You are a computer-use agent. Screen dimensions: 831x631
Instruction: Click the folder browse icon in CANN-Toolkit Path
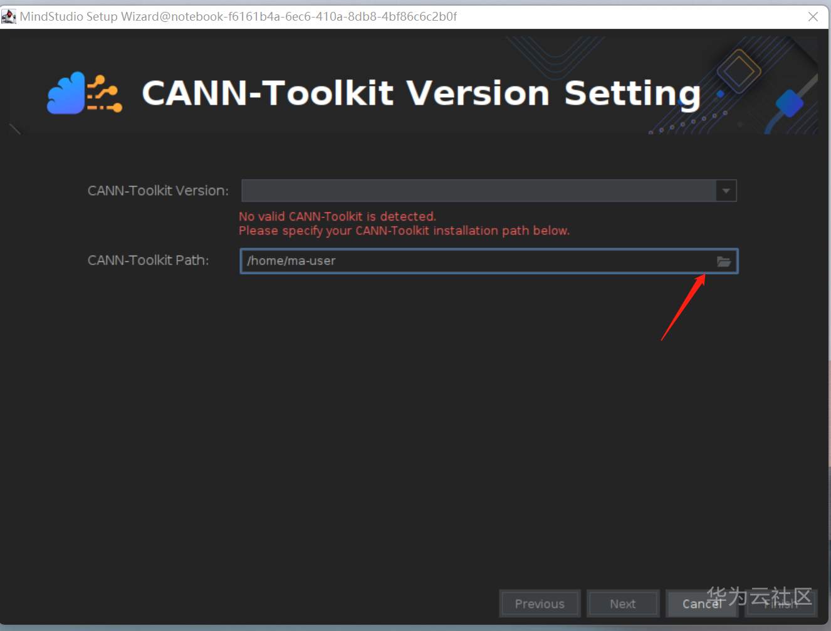[724, 261]
